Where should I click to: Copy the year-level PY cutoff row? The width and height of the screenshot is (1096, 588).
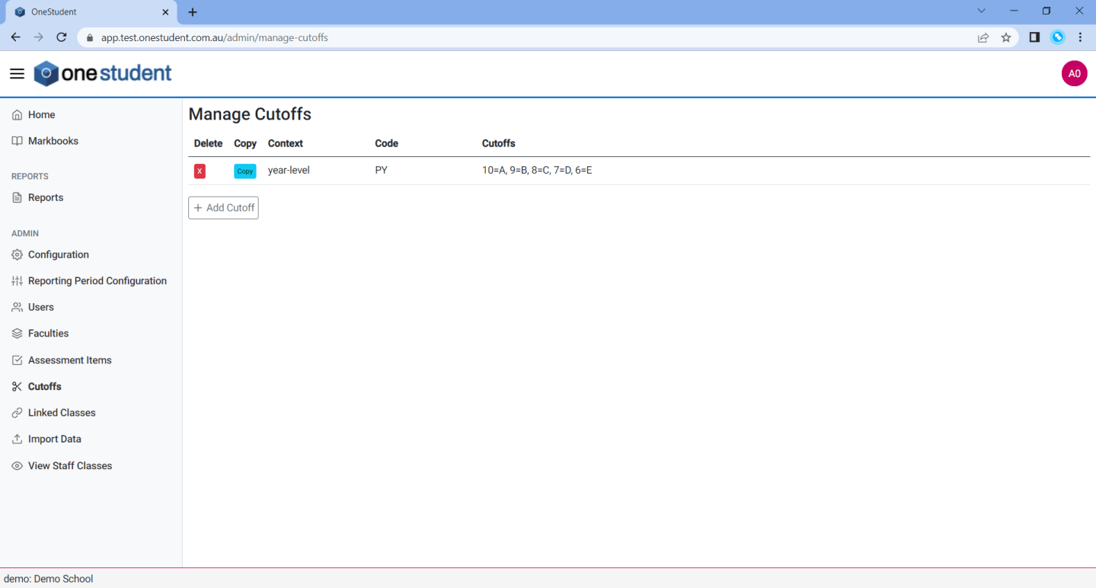click(x=244, y=171)
